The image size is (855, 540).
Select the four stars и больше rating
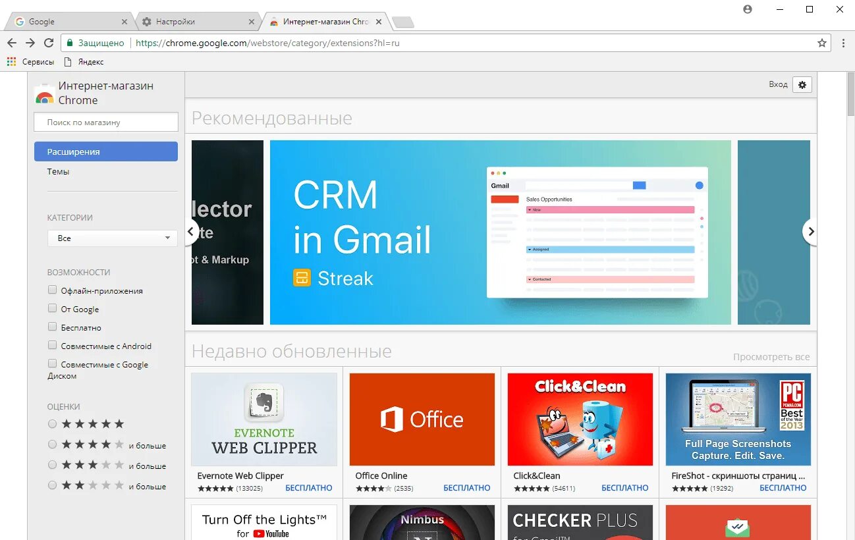(53, 445)
